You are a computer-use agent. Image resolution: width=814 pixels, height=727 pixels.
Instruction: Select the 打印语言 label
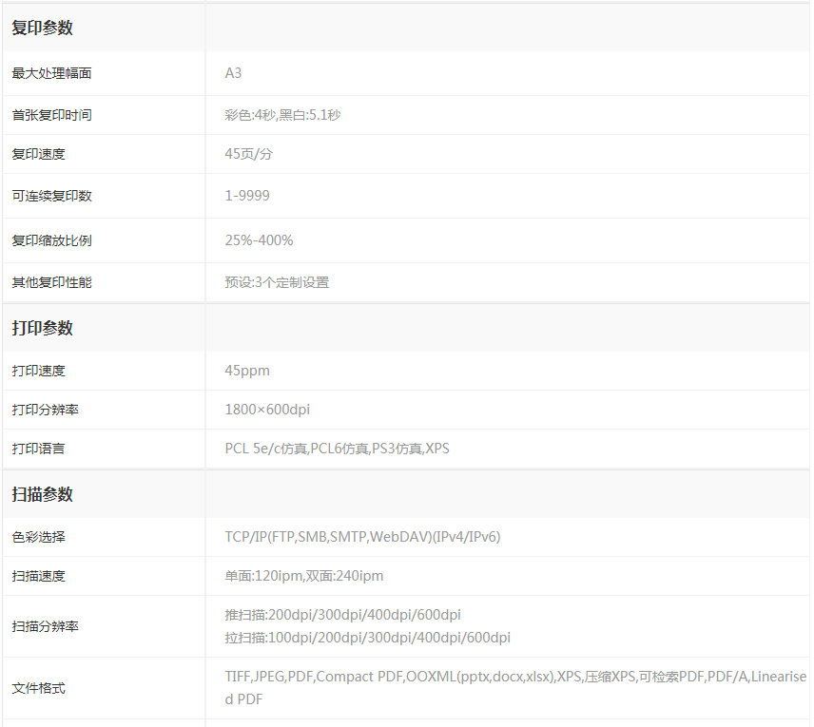[x=38, y=449]
